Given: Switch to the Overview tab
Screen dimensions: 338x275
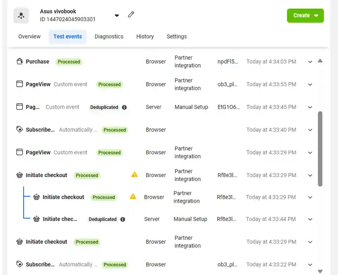Looking at the screenshot, I should (x=29, y=37).
